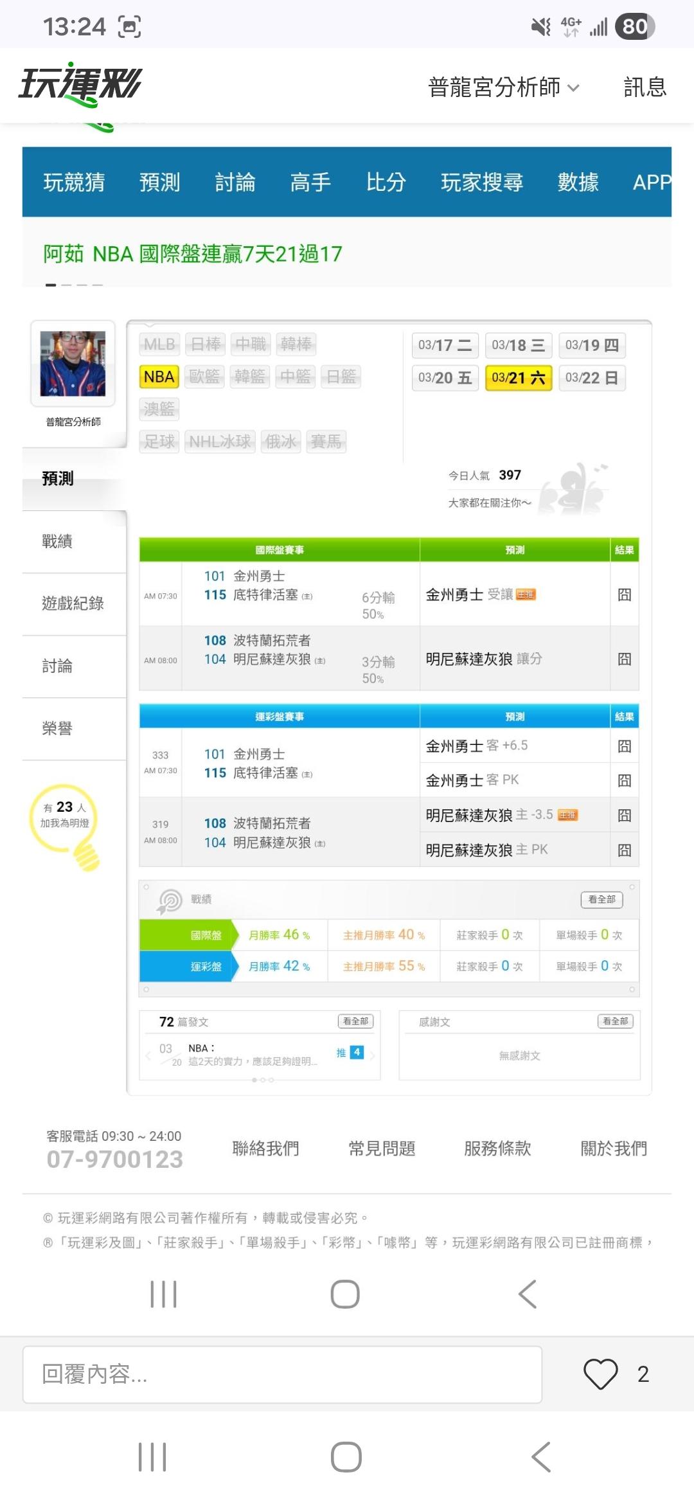
Task: Focus the 回覆內容 reply input field
Action: 282,1374
